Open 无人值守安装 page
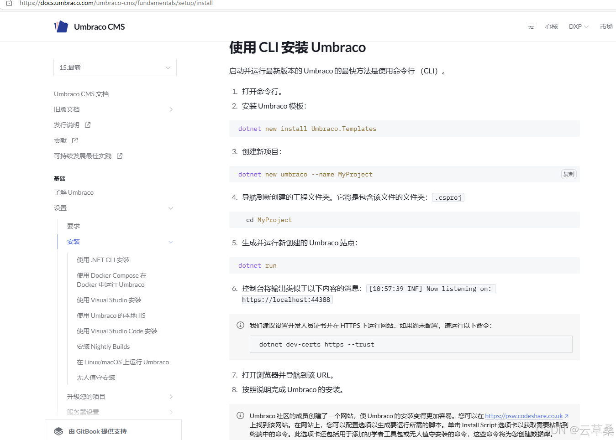616x440 pixels. point(96,378)
